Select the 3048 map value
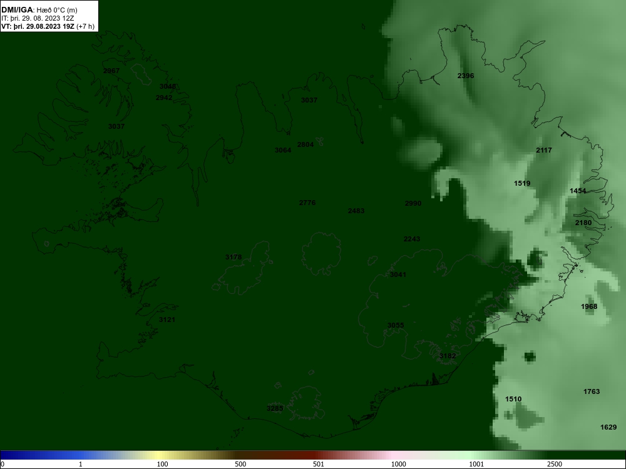Screen dimensions: 626x469 [x=168, y=86]
